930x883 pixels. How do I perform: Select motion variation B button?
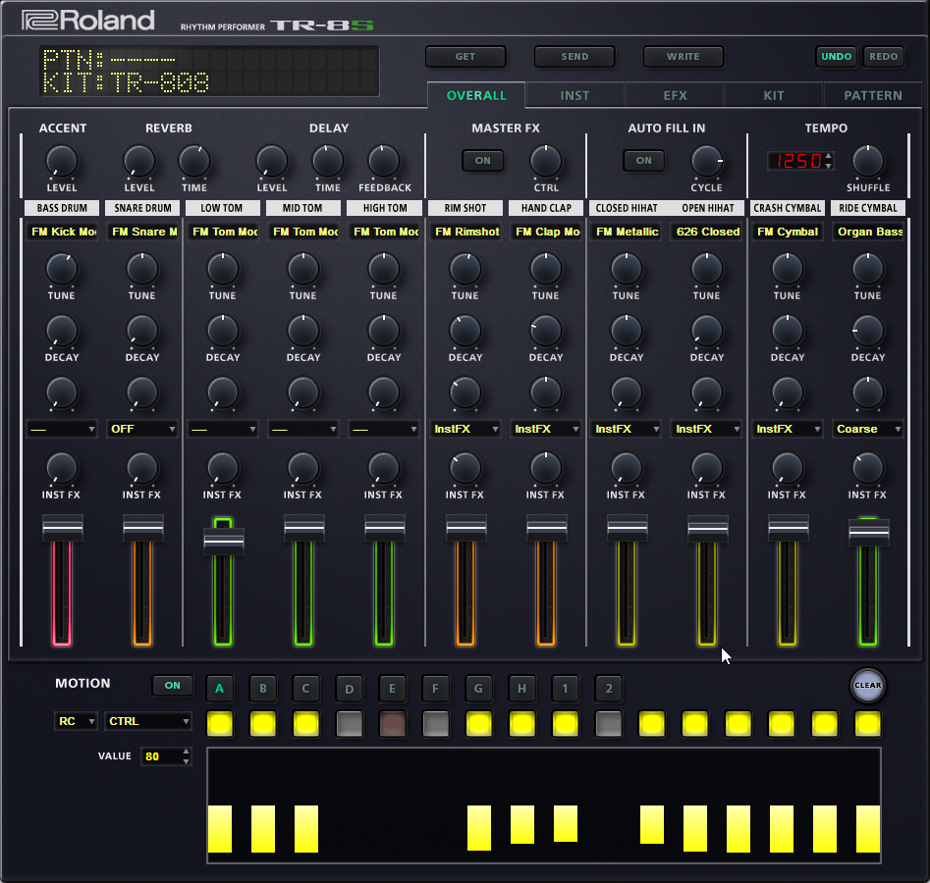coord(263,689)
